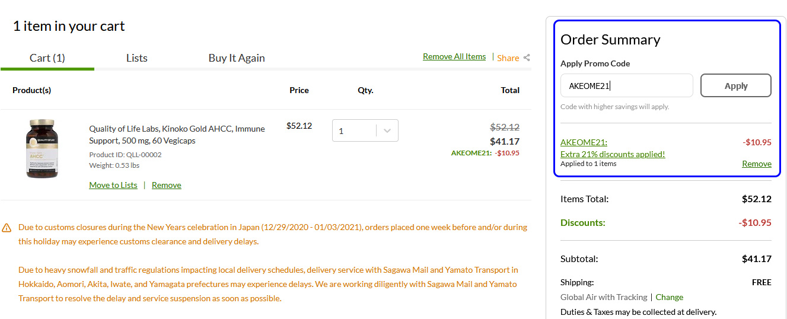Open the quantity dropdown showing 1
This screenshot has height=319, width=787.
pyautogui.click(x=365, y=131)
